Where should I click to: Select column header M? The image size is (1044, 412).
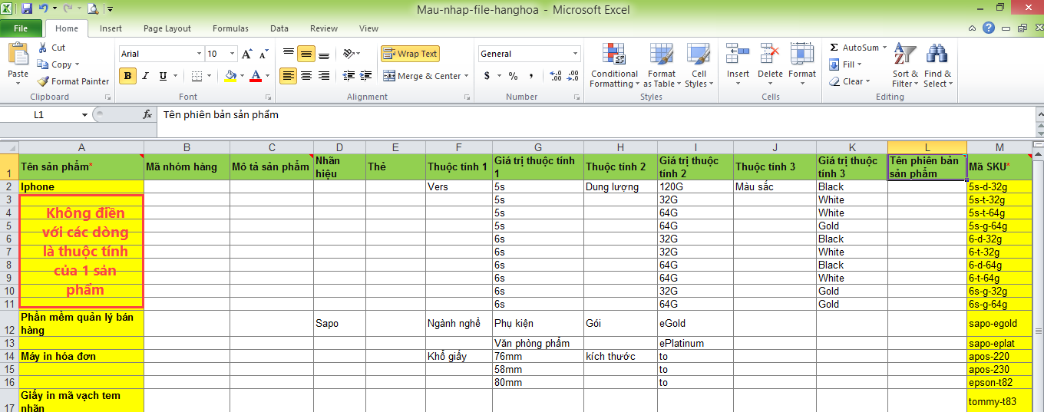(x=999, y=147)
